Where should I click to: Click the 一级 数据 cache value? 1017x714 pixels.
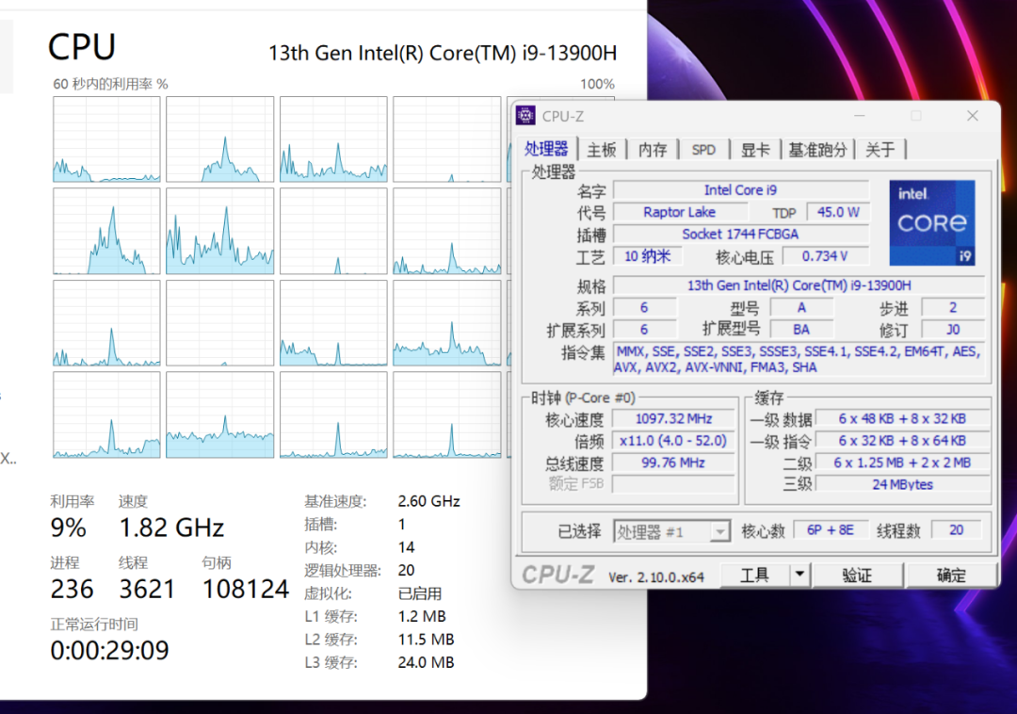coord(902,419)
